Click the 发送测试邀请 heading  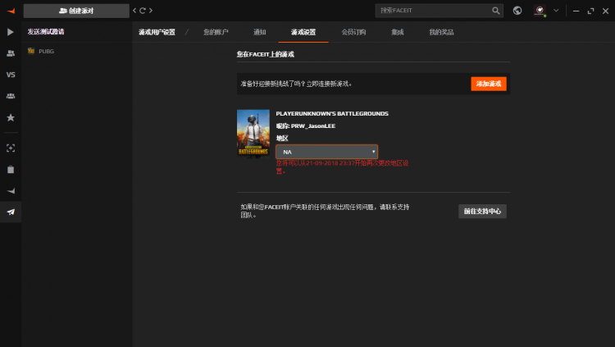pyautogui.click(x=46, y=32)
